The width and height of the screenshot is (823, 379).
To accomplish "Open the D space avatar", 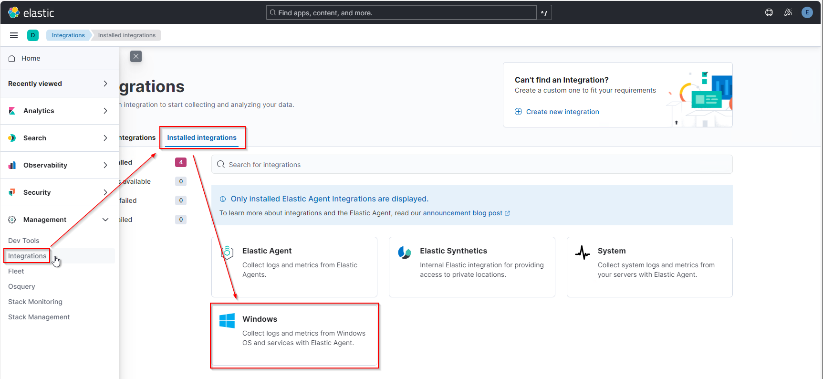I will pyautogui.click(x=33, y=35).
